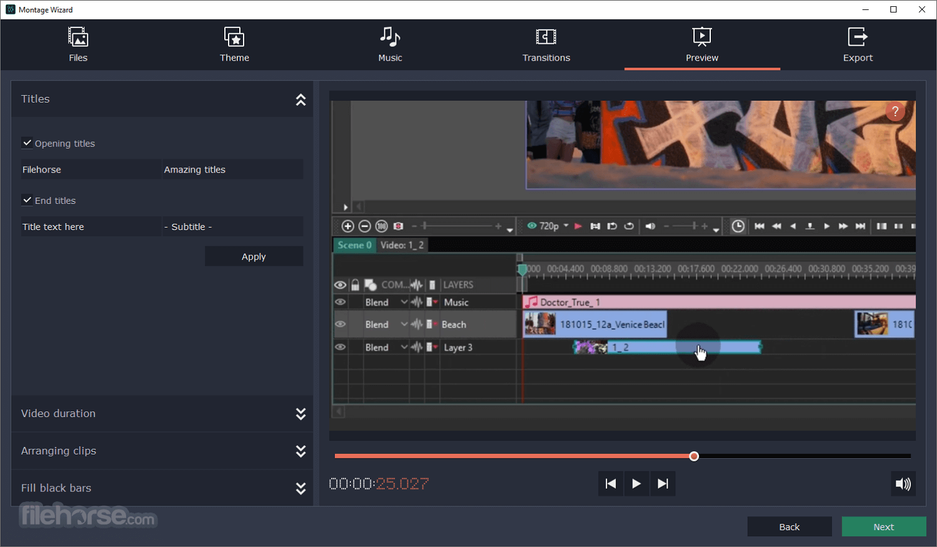This screenshot has width=937, height=547.
Task: Click the set-marker icon between frame arrows
Action: (x=810, y=226)
